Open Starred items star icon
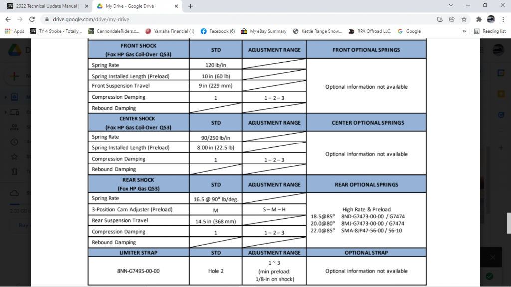 [x=15, y=157]
